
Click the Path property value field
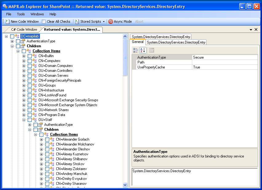coord(225,62)
